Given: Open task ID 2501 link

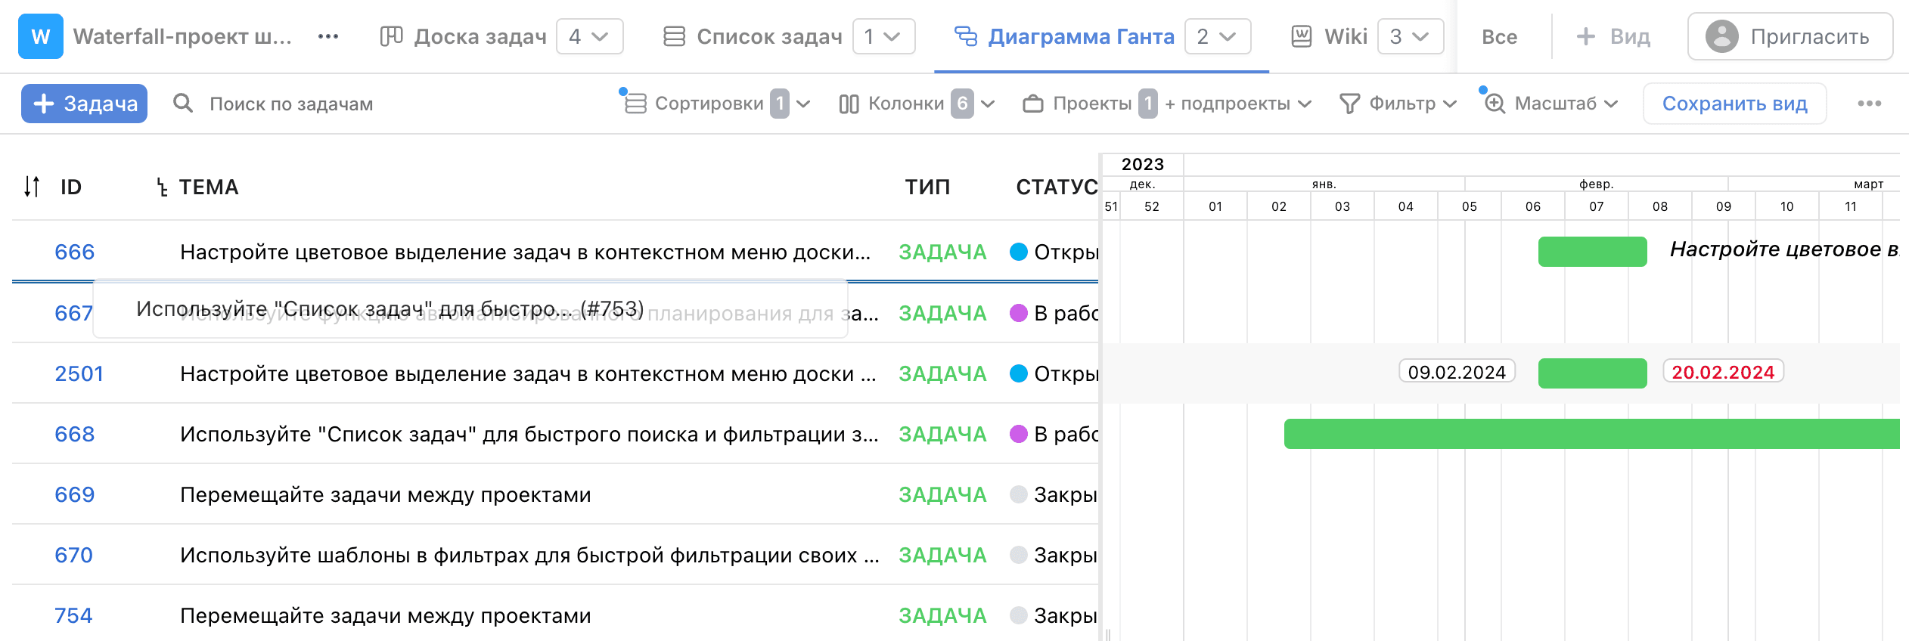Looking at the screenshot, I should click(79, 373).
